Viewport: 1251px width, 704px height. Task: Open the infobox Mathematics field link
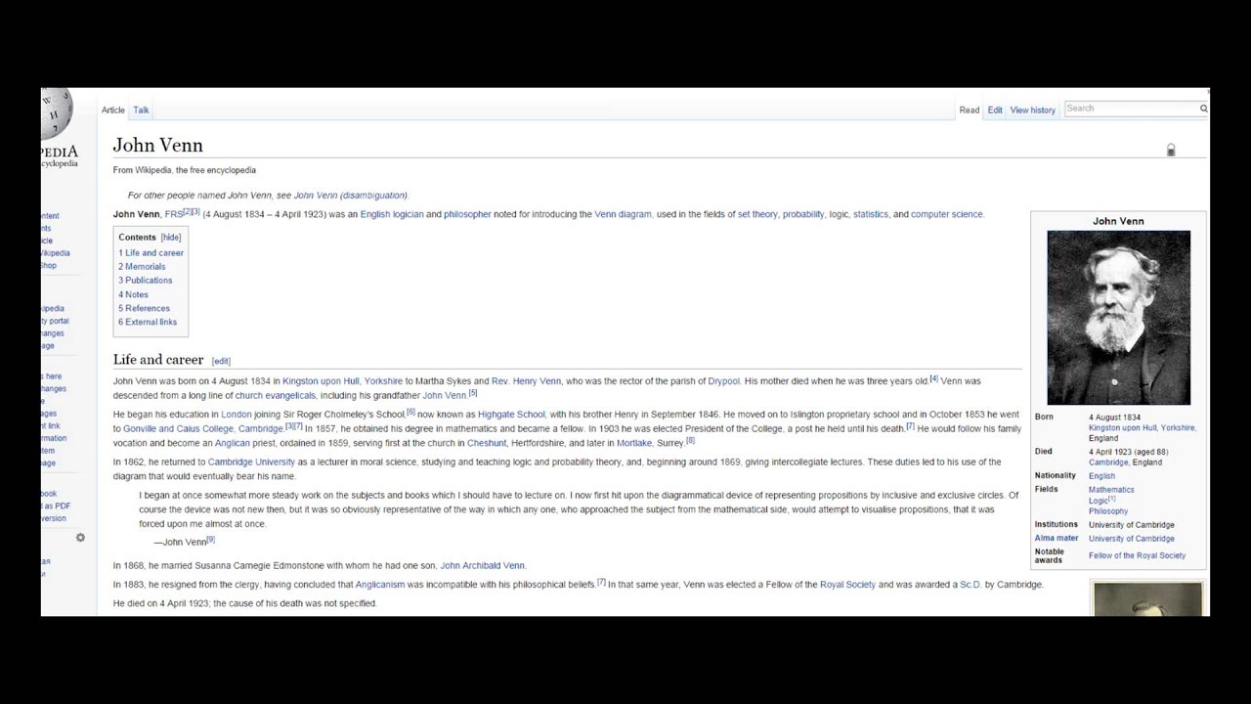point(1111,490)
